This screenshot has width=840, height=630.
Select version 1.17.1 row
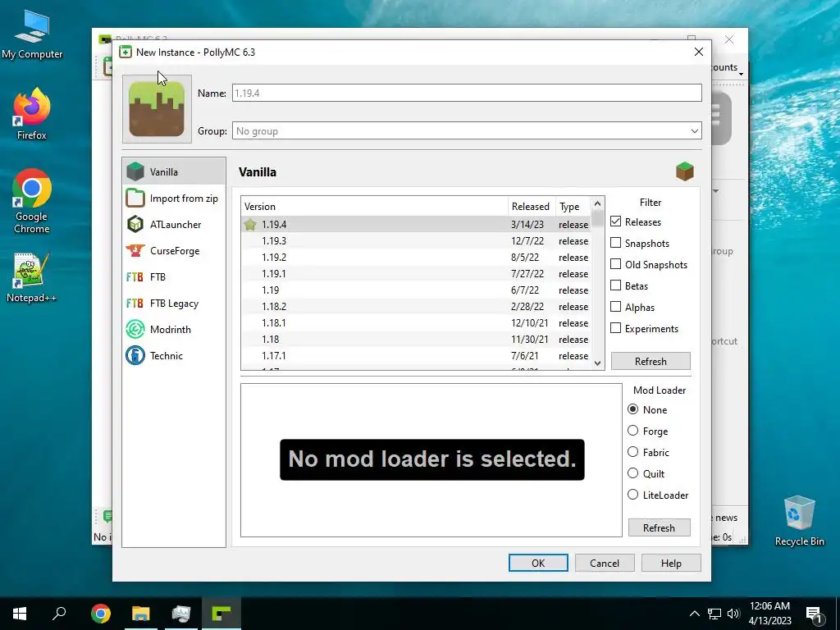tap(416, 356)
